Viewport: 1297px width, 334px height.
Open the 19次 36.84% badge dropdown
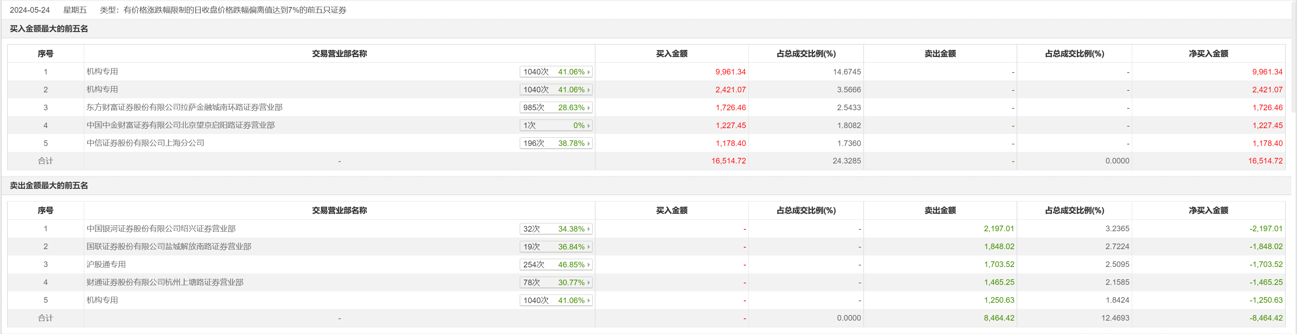[556, 247]
